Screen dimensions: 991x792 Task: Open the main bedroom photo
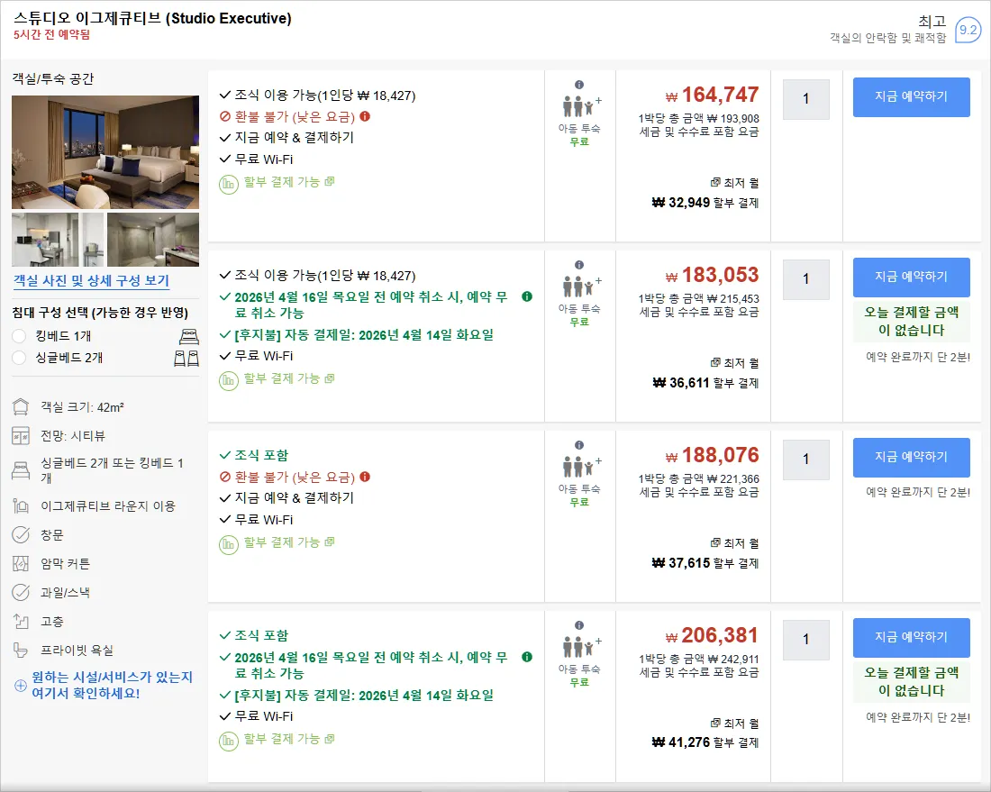pyautogui.click(x=105, y=152)
